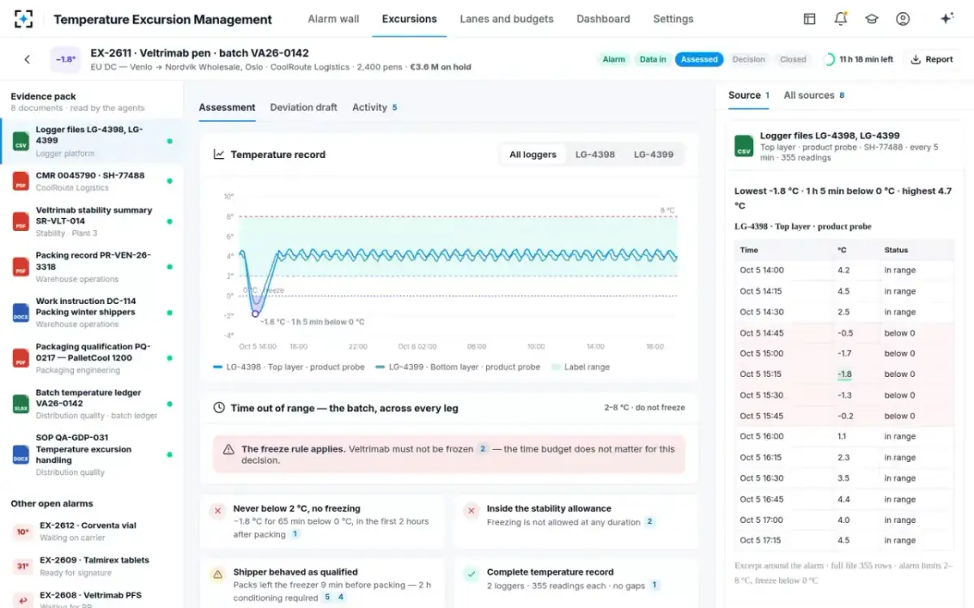Click warning triangle in freeze rule banner

coord(229,449)
